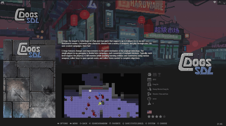Click the open book manual icon

point(154,74)
